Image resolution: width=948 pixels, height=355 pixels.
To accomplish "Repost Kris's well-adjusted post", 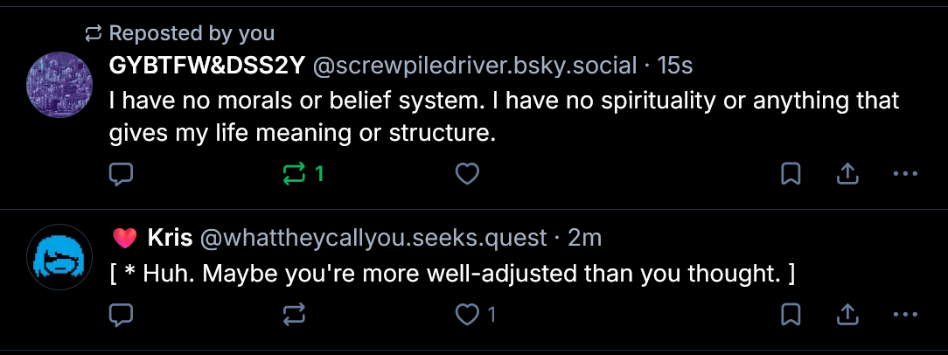I will pyautogui.click(x=294, y=313).
